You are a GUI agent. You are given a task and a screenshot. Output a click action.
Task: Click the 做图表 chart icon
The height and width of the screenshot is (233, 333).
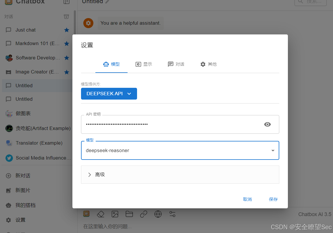[9, 114]
